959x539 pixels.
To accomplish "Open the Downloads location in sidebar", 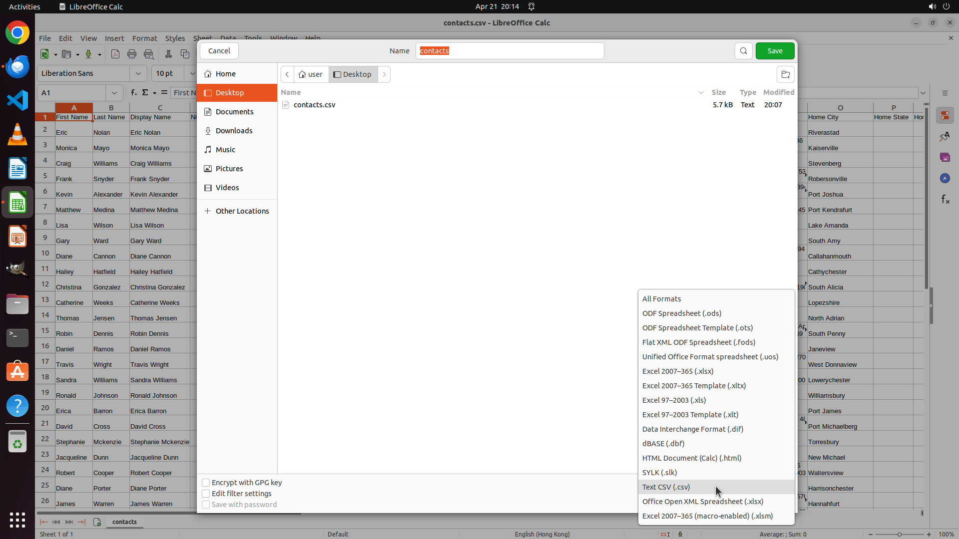I will (234, 131).
